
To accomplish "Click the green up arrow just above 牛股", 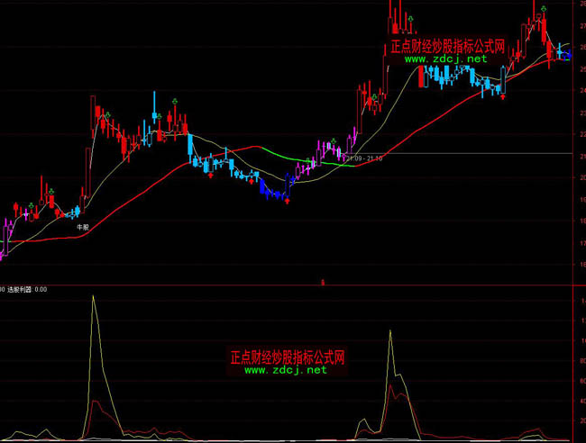I will tap(52, 192).
